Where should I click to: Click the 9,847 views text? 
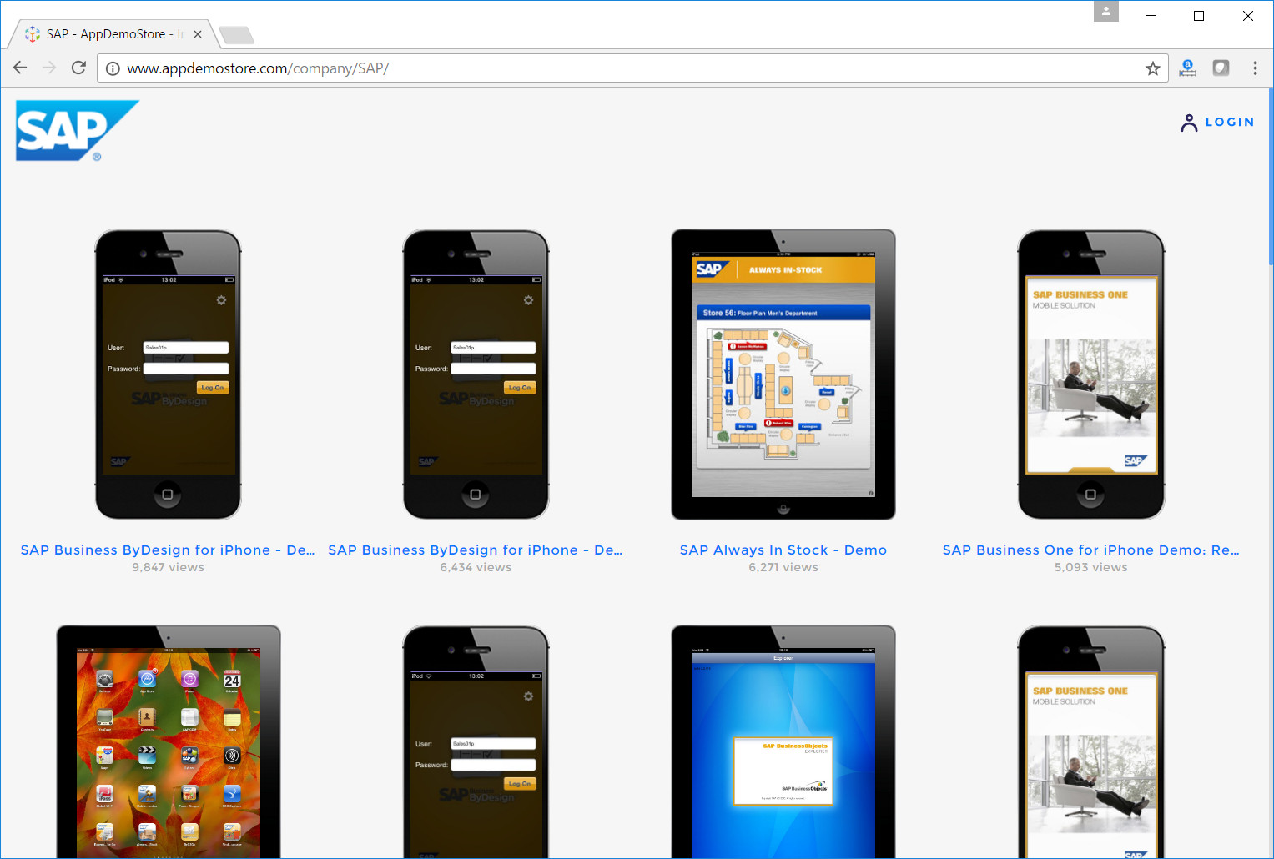168,567
